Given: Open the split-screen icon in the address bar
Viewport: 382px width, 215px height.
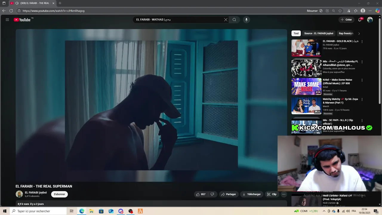Looking at the screenshot, I should [327, 11].
